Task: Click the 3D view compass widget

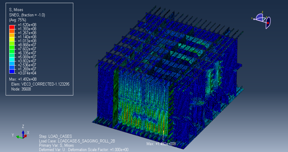Action: pos(263,20)
